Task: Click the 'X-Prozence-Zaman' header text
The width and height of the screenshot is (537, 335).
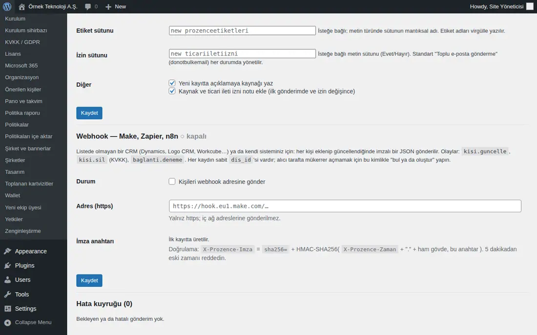Action: pyautogui.click(x=370, y=249)
